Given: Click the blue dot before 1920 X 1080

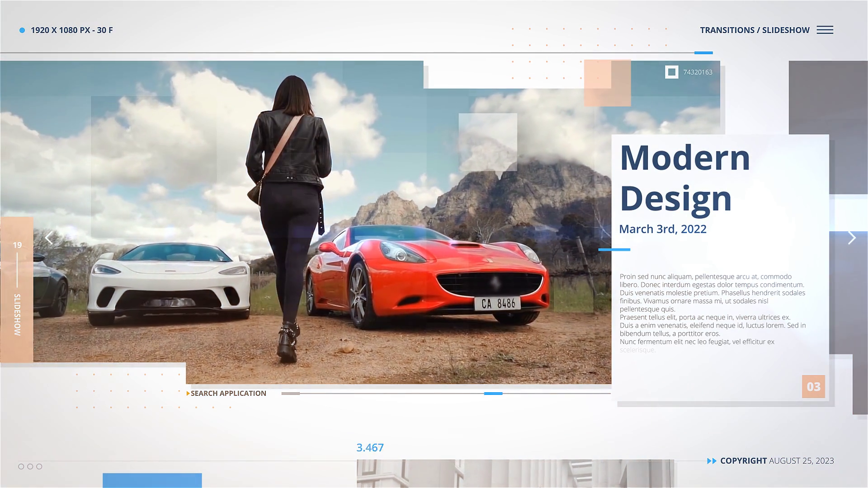Looking at the screenshot, I should 22,30.
